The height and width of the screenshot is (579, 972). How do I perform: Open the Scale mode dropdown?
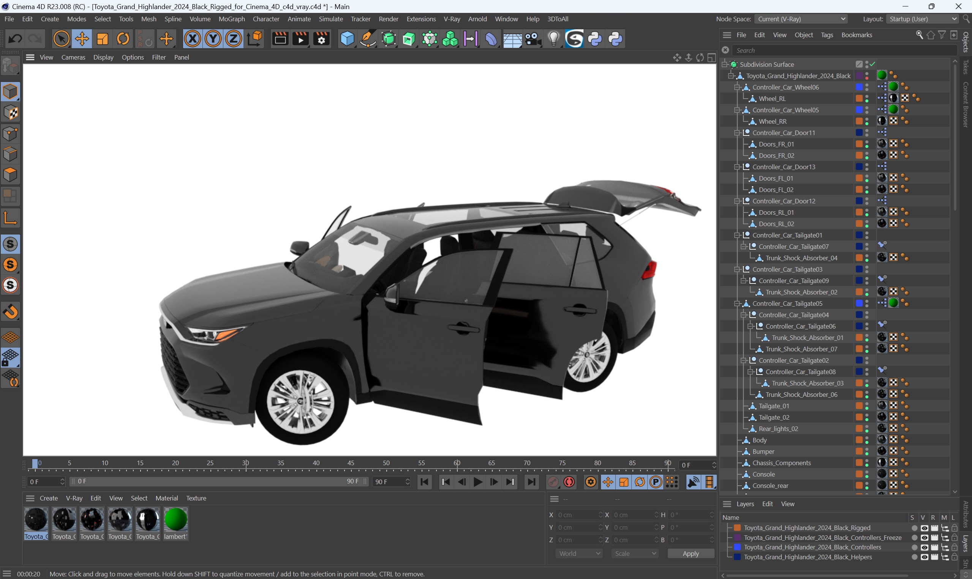coord(635,554)
